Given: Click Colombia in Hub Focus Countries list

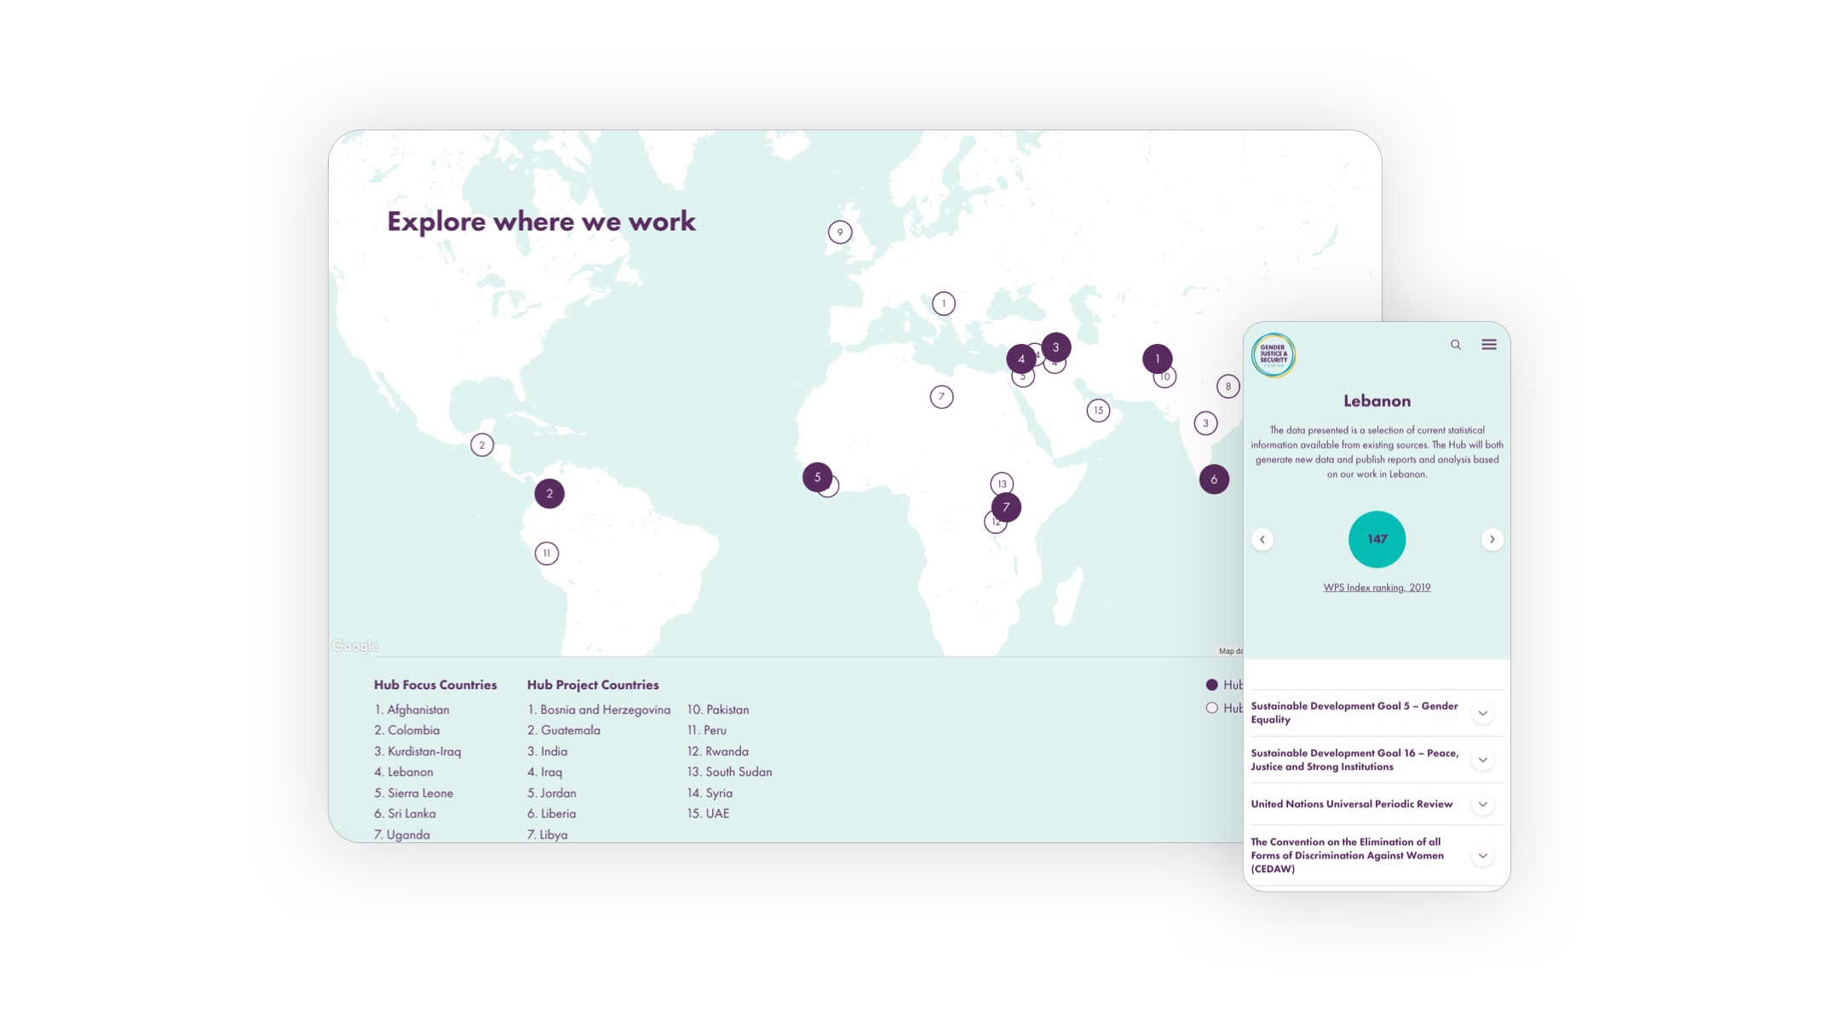Looking at the screenshot, I should tap(406, 731).
